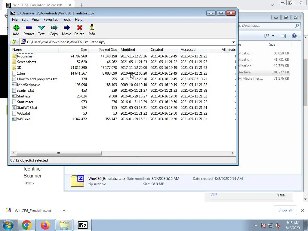The image size is (308, 231).
Task: Click the Explorer Size column header
Action: [x=279, y=45]
